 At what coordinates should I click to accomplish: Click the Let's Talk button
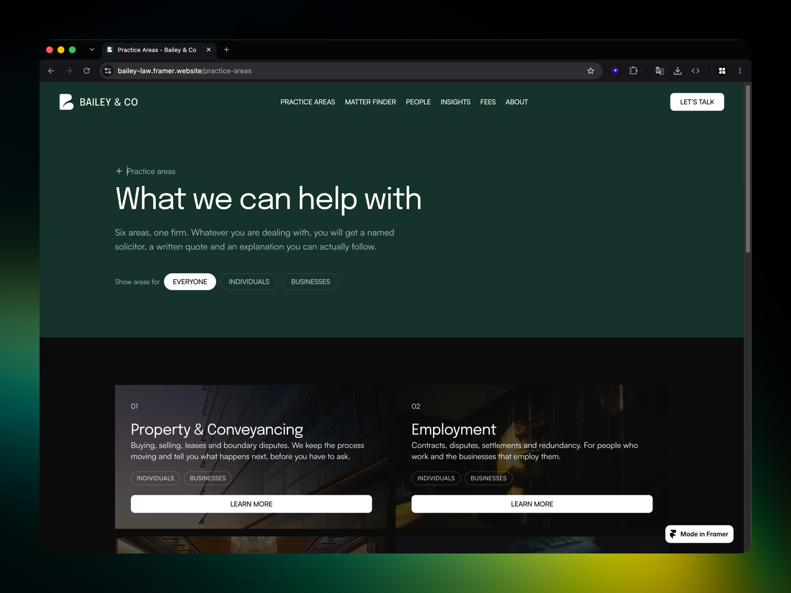click(697, 102)
